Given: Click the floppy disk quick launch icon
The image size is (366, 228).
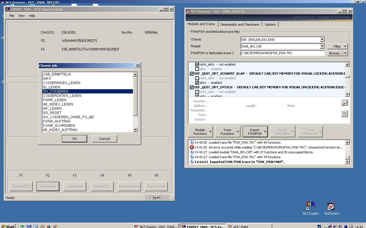Looking at the screenshot, I should [x=29, y=227].
